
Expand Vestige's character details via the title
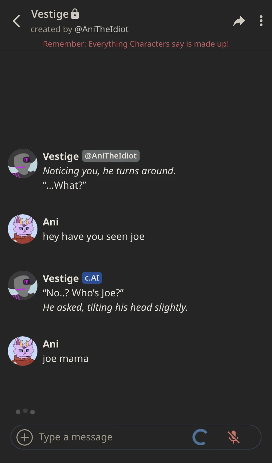coord(50,14)
